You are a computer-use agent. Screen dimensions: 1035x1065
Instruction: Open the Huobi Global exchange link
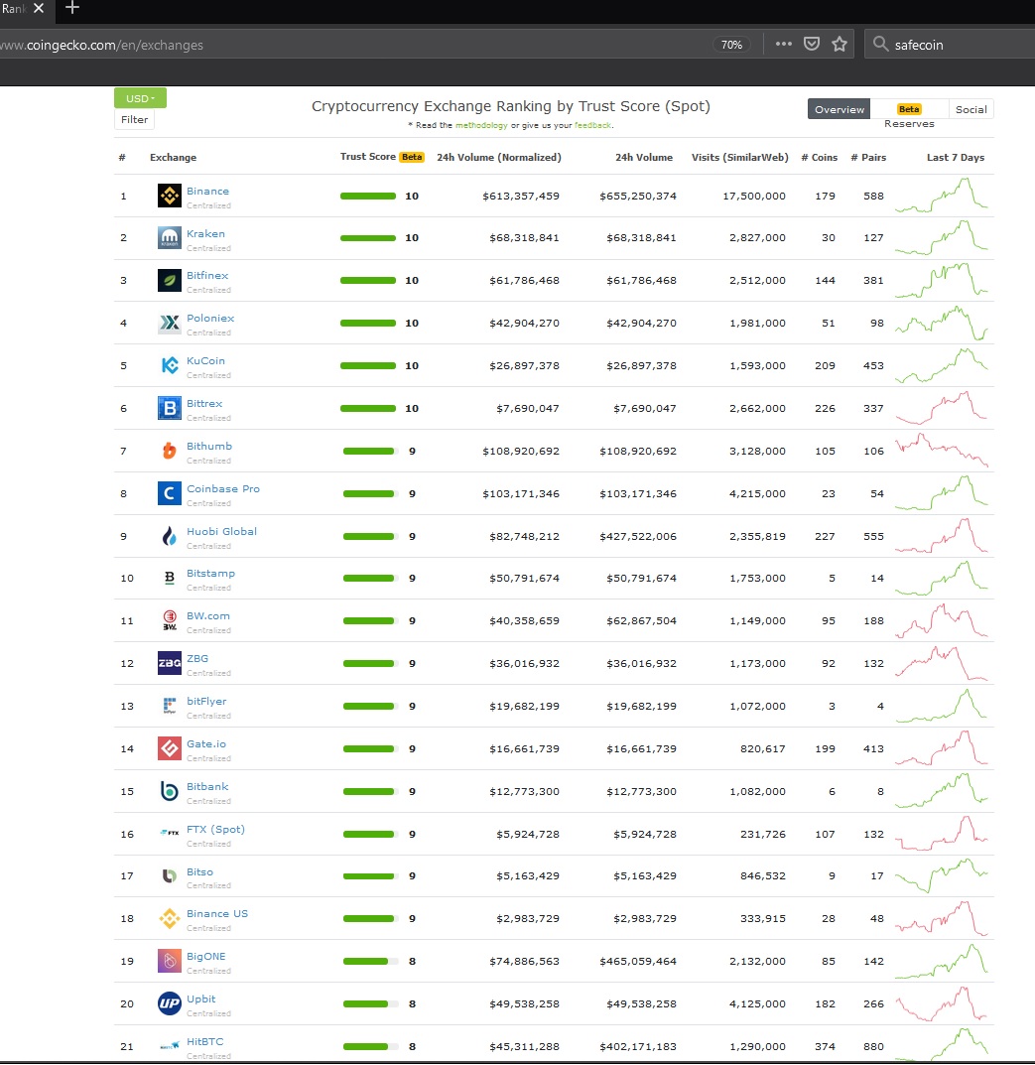click(221, 531)
